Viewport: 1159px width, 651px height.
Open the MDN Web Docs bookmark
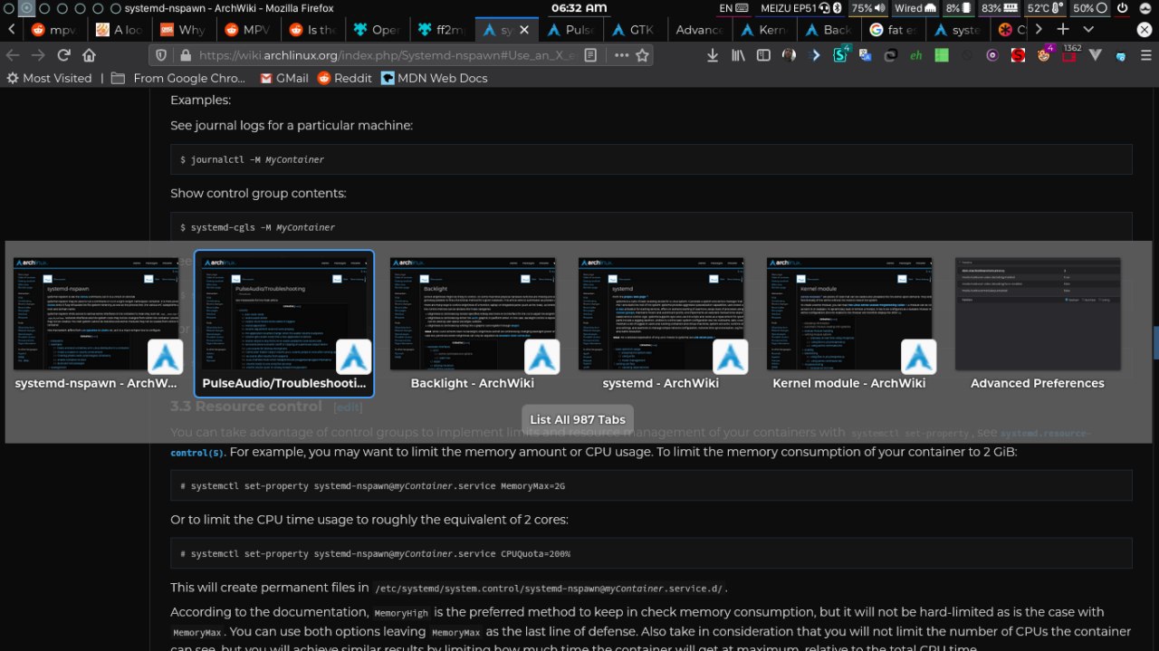[435, 78]
